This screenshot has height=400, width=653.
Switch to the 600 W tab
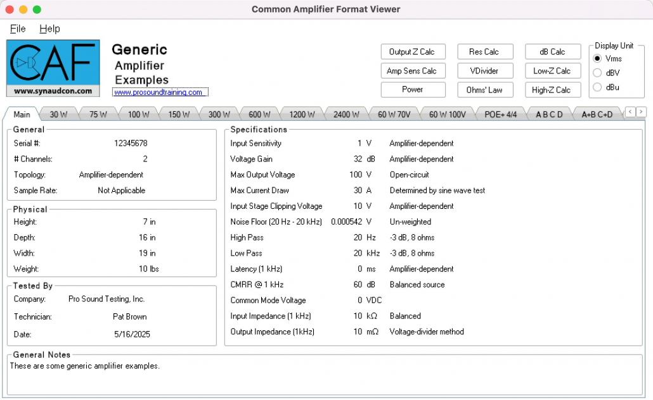click(x=260, y=114)
